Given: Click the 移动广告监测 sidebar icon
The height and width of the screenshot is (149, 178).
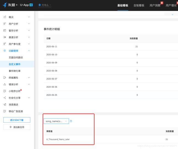Looking at the screenshot, I should tap(5, 111).
